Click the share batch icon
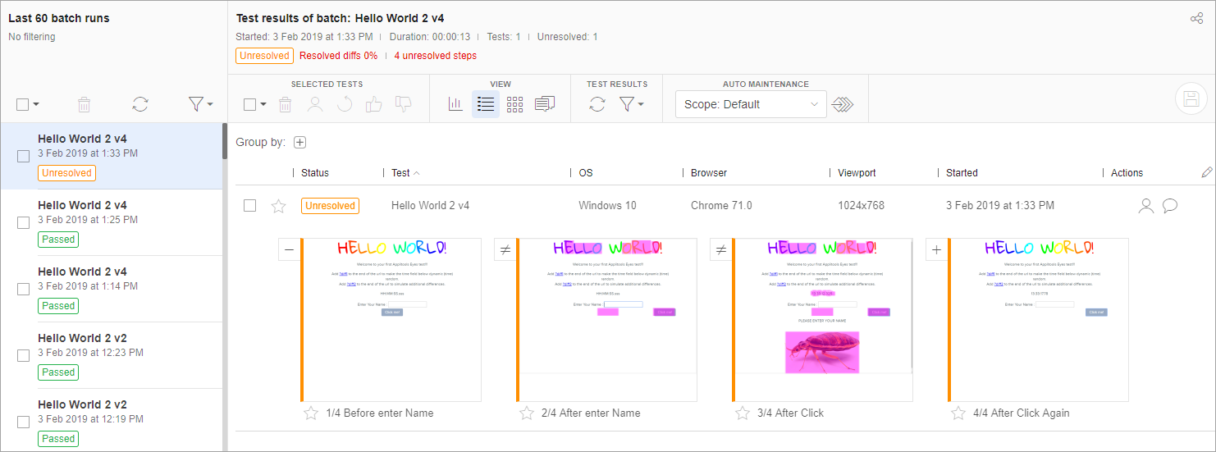The height and width of the screenshot is (452, 1216). 1196,19
